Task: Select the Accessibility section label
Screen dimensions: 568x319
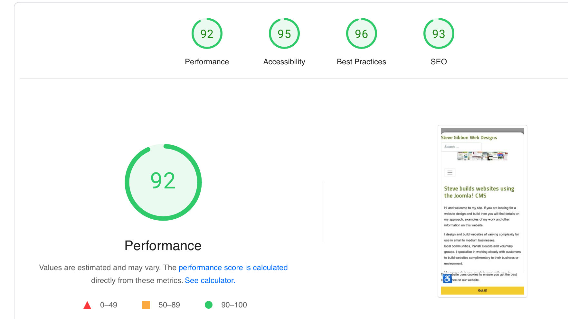Action: (x=284, y=62)
